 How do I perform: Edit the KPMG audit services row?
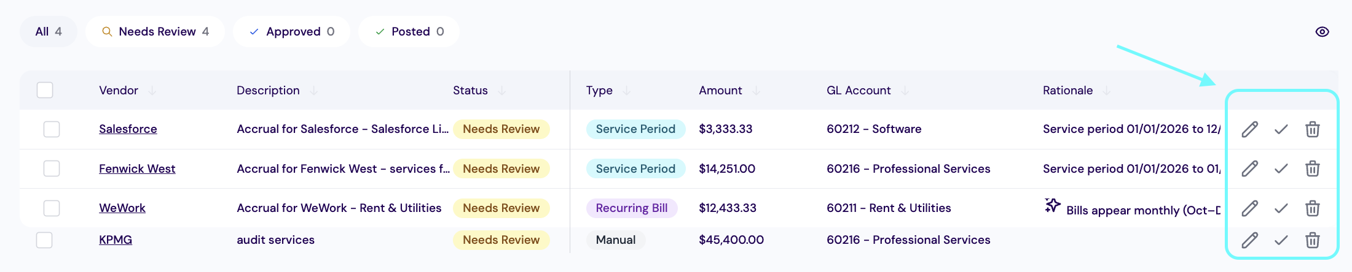pyautogui.click(x=1249, y=240)
